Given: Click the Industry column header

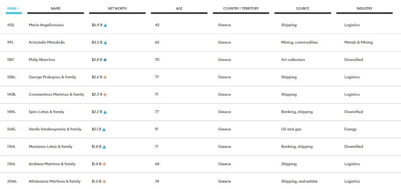Looking at the screenshot, I should point(364,8).
